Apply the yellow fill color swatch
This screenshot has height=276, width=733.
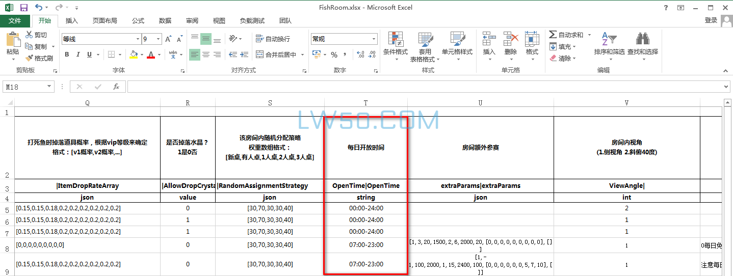coord(134,54)
